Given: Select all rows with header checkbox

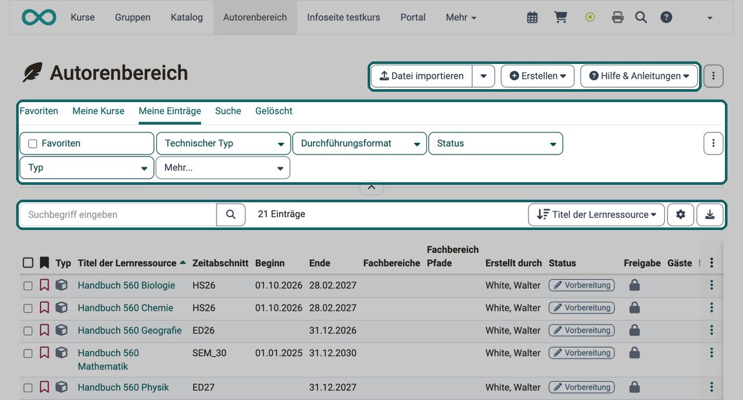Looking at the screenshot, I should pyautogui.click(x=28, y=262).
